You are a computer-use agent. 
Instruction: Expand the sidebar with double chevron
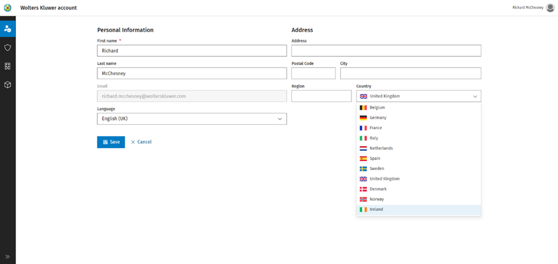(x=8, y=256)
